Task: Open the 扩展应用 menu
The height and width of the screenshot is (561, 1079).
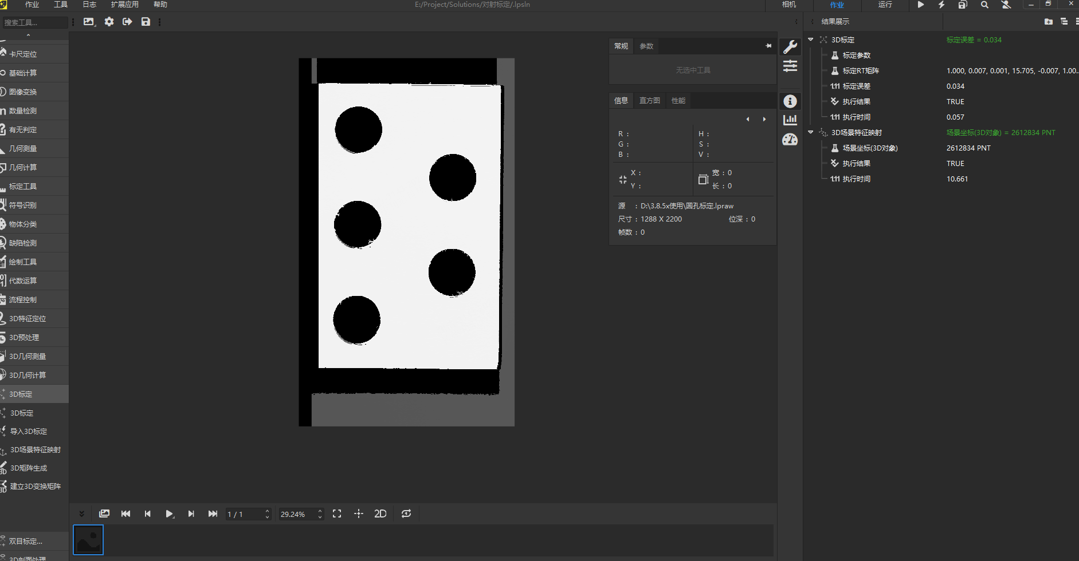Action: click(x=125, y=5)
